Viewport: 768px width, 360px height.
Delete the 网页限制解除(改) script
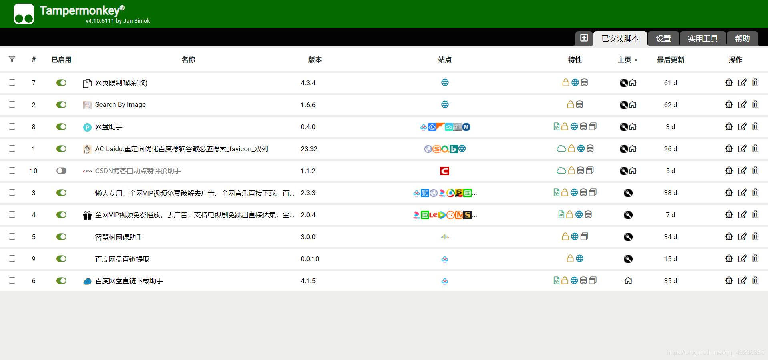pos(755,82)
